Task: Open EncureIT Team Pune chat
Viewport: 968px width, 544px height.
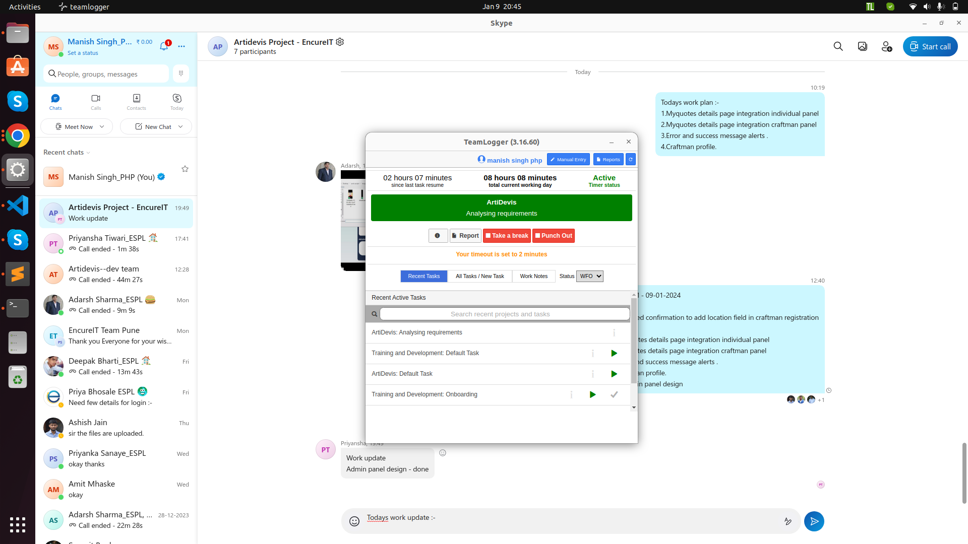Action: coord(116,335)
